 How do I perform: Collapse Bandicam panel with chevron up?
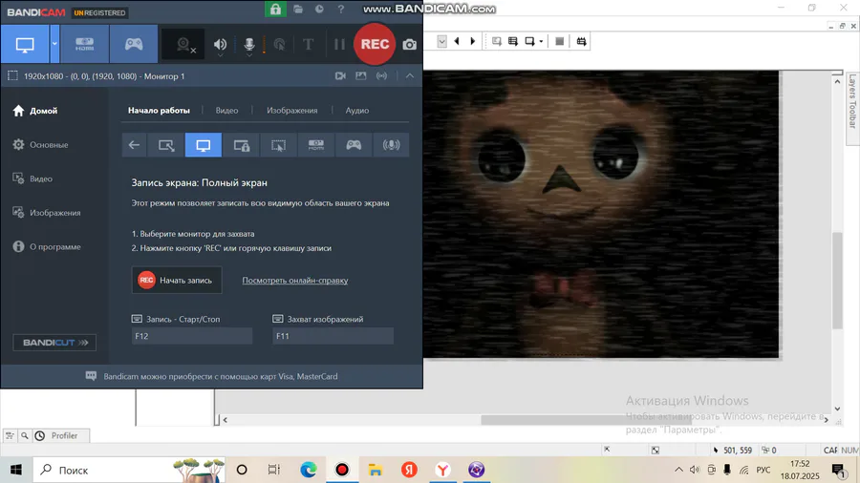(410, 76)
